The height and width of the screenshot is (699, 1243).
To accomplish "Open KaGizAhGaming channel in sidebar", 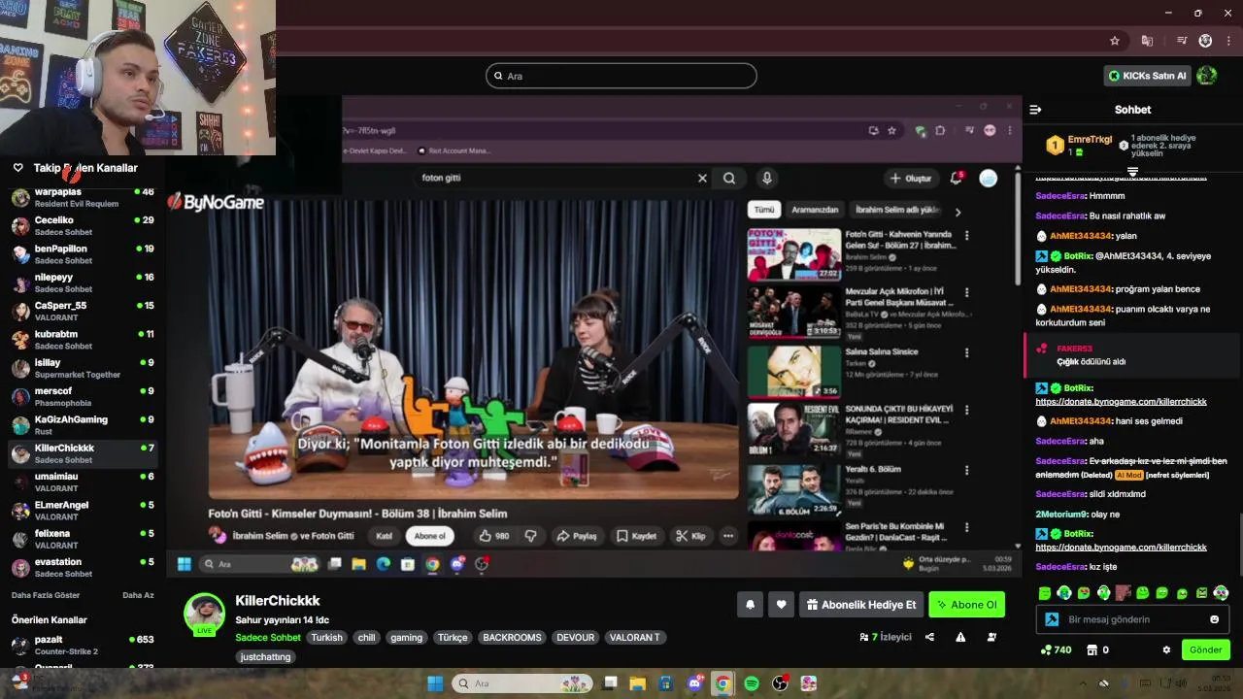I will point(83,425).
